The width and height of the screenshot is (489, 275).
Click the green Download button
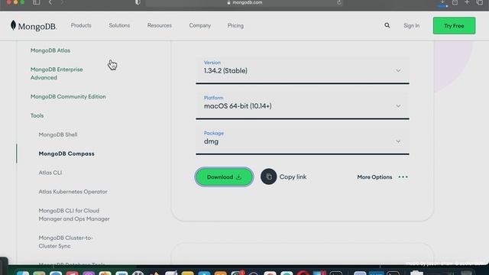pyautogui.click(x=224, y=176)
